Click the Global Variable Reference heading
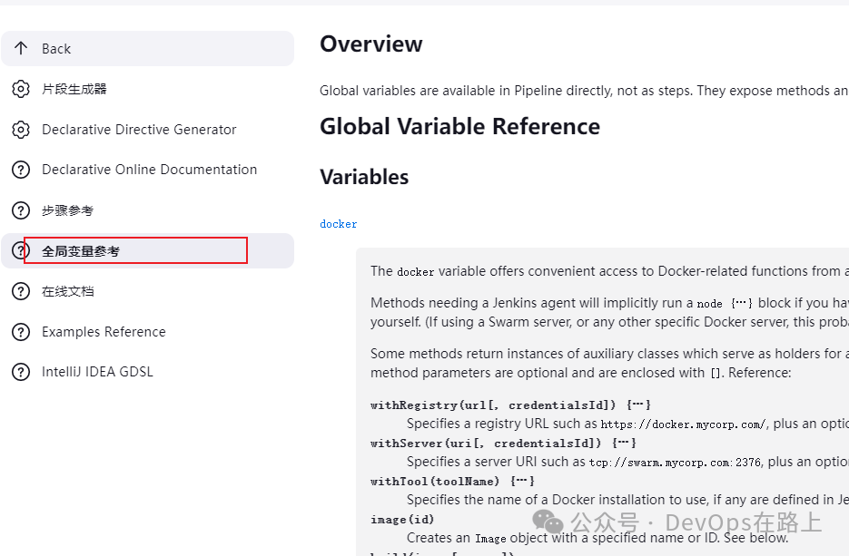The image size is (849, 556). click(x=459, y=127)
